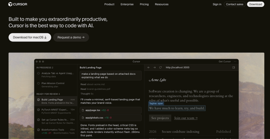Viewport: 270px width, 139px height.
Task: Click the Request a demo button
Action: point(71,37)
